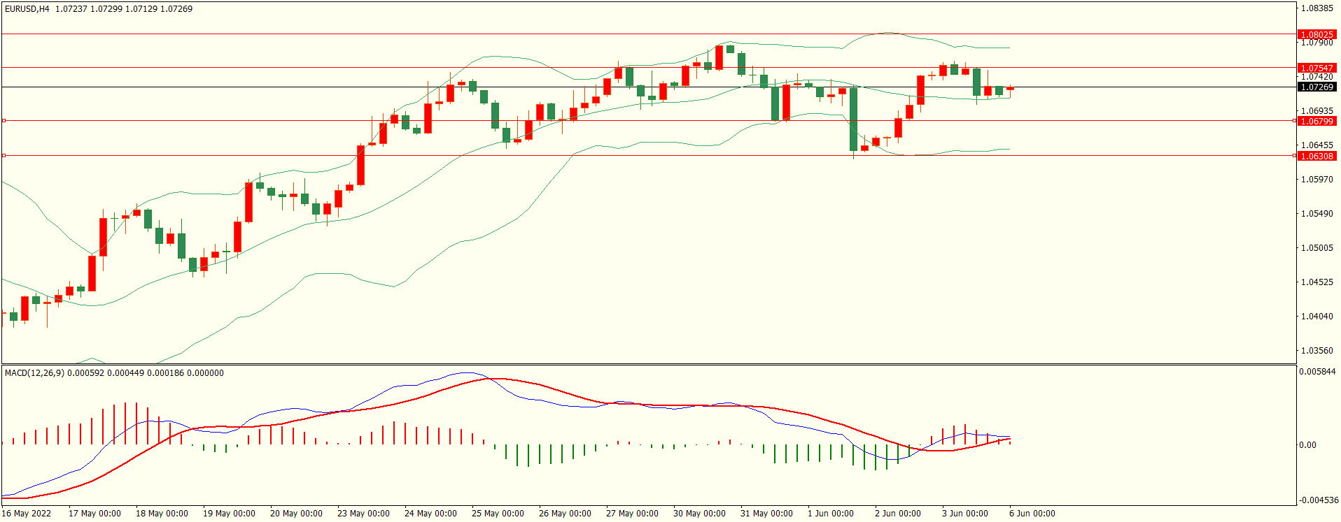Click the 1 Jun 00:00 time label

pyautogui.click(x=831, y=514)
